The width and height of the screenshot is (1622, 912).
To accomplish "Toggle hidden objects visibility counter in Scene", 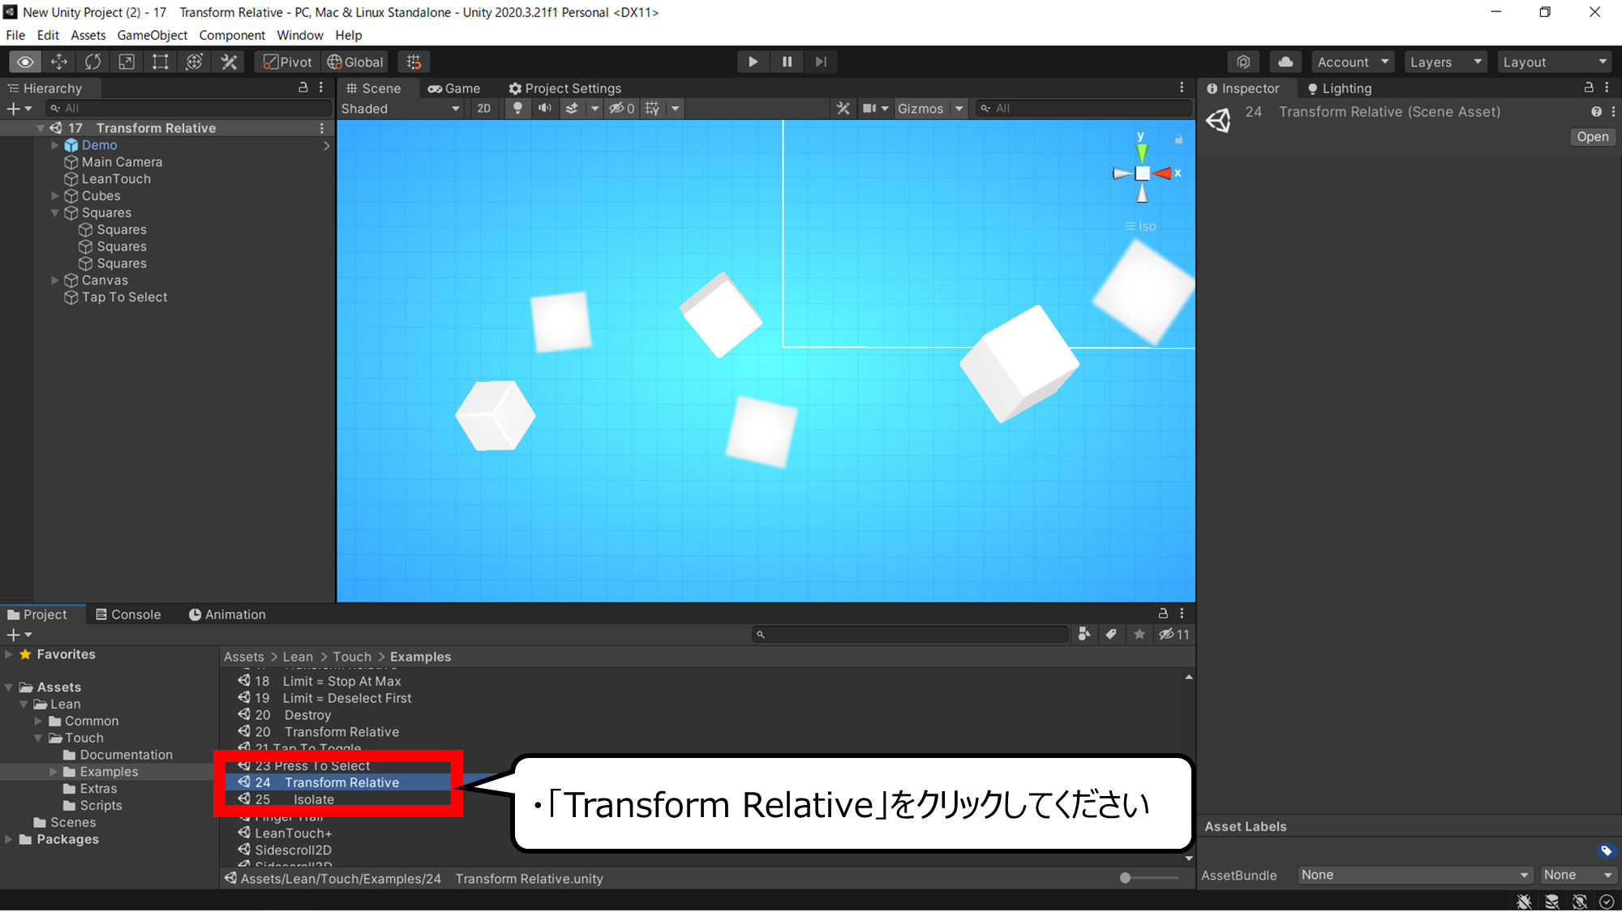I will pyautogui.click(x=622, y=109).
